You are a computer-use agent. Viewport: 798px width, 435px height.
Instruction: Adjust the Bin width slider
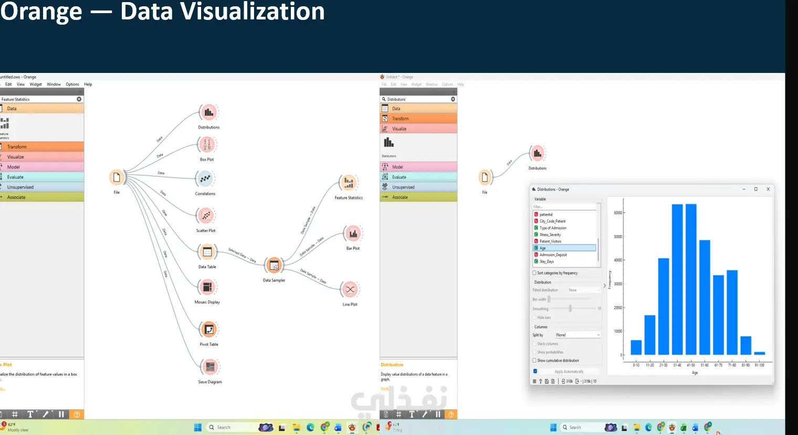[x=549, y=299]
